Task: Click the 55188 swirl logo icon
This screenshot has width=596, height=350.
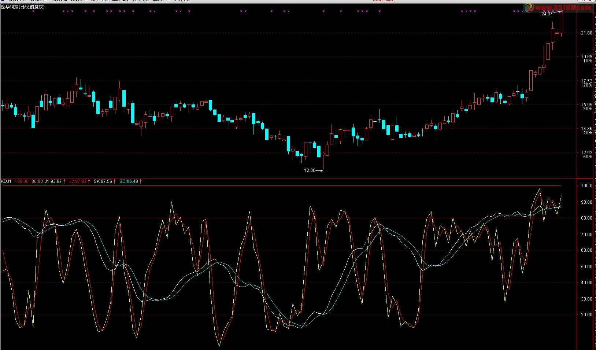Action: pos(529,7)
